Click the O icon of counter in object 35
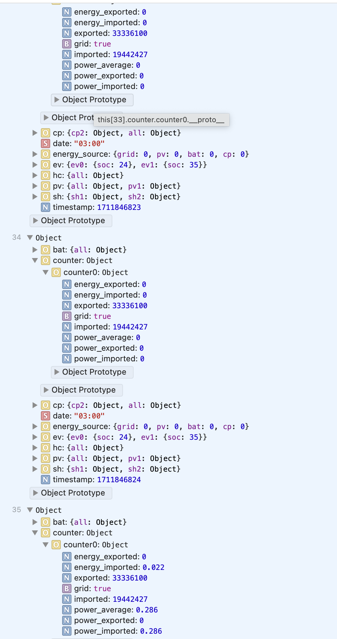 pos(46,533)
